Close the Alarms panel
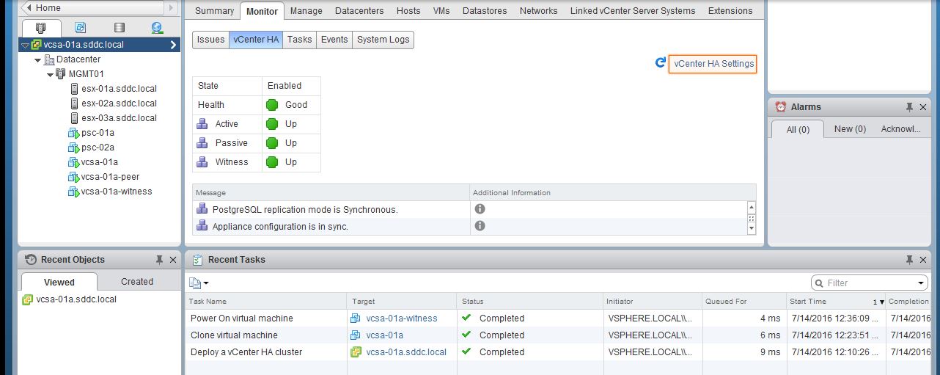This screenshot has height=375, width=940. point(923,107)
